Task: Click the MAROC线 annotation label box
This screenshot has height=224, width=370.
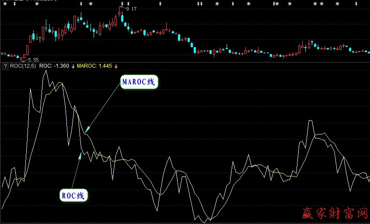Action: point(139,82)
